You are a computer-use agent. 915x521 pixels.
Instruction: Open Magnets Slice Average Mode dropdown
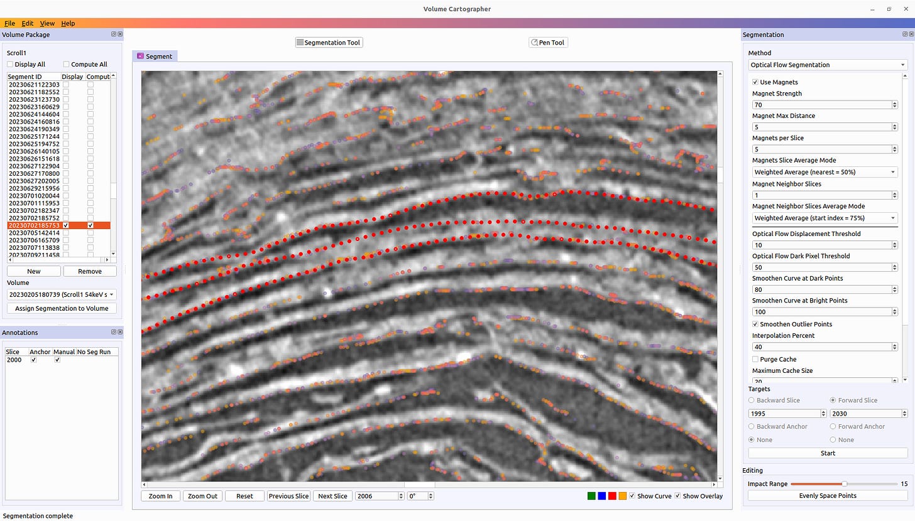coord(825,172)
